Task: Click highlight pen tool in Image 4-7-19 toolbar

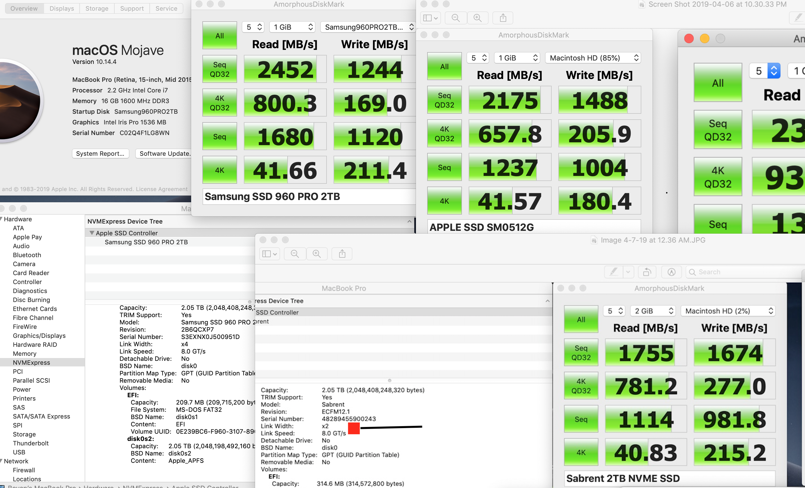Action: [x=614, y=271]
